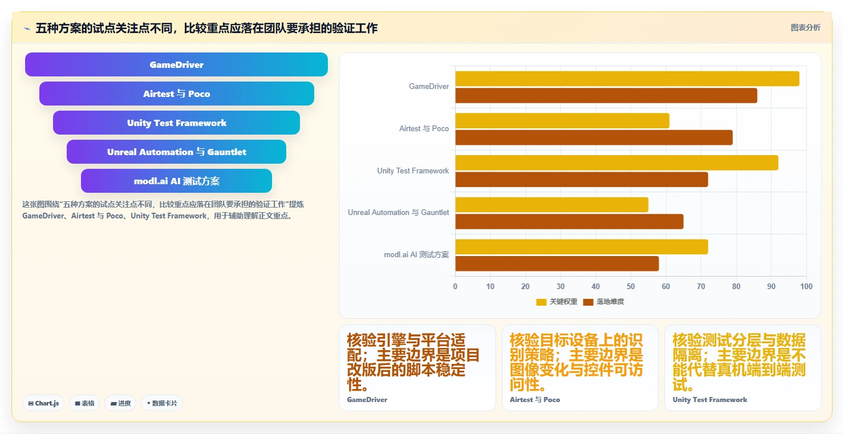The image size is (844, 434).
Task: Click GameDriver 落地难度 brown bar
Action: pyautogui.click(x=606, y=95)
